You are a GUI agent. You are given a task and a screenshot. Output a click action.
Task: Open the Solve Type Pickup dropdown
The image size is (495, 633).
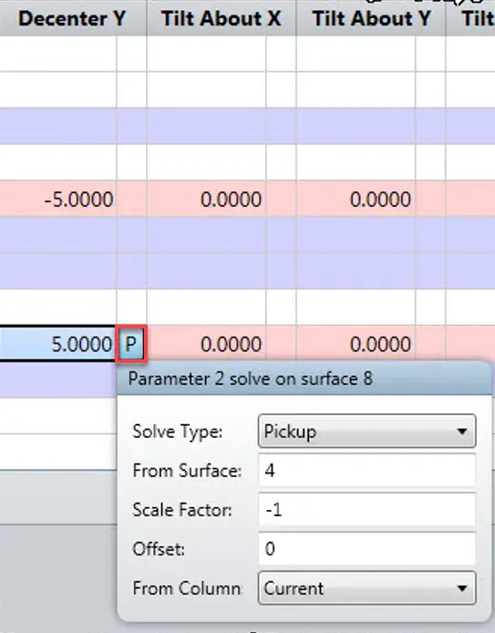click(x=366, y=431)
